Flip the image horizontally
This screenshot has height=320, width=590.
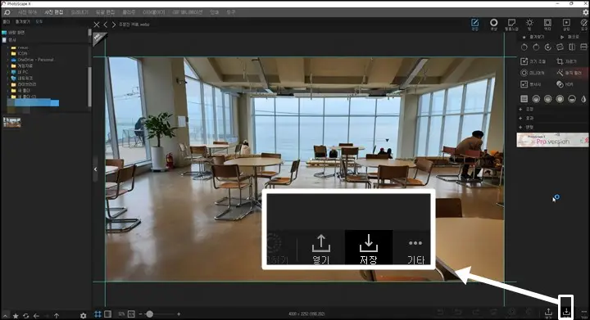tap(572, 47)
